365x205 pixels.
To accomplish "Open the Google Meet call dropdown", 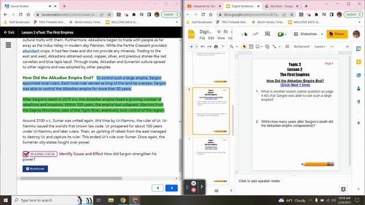I will point(286,34).
